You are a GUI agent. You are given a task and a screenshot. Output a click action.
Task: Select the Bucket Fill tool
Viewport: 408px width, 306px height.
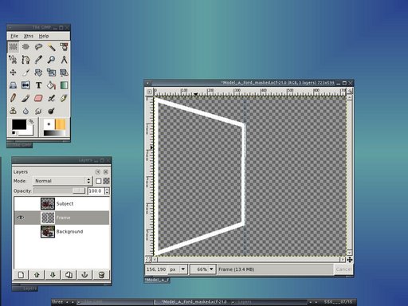tap(51, 85)
